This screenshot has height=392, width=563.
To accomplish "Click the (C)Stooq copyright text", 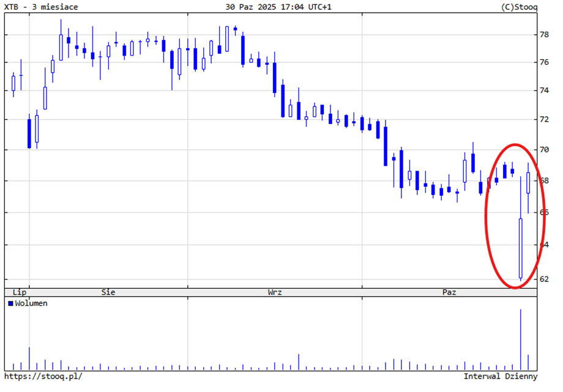I will pyautogui.click(x=519, y=7).
